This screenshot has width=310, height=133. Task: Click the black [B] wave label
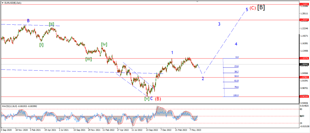(261, 8)
